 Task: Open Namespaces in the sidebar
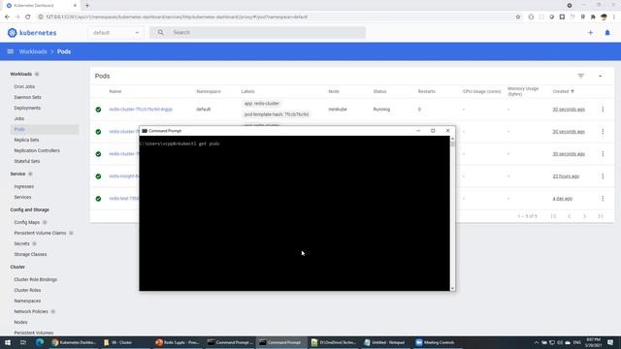point(27,301)
